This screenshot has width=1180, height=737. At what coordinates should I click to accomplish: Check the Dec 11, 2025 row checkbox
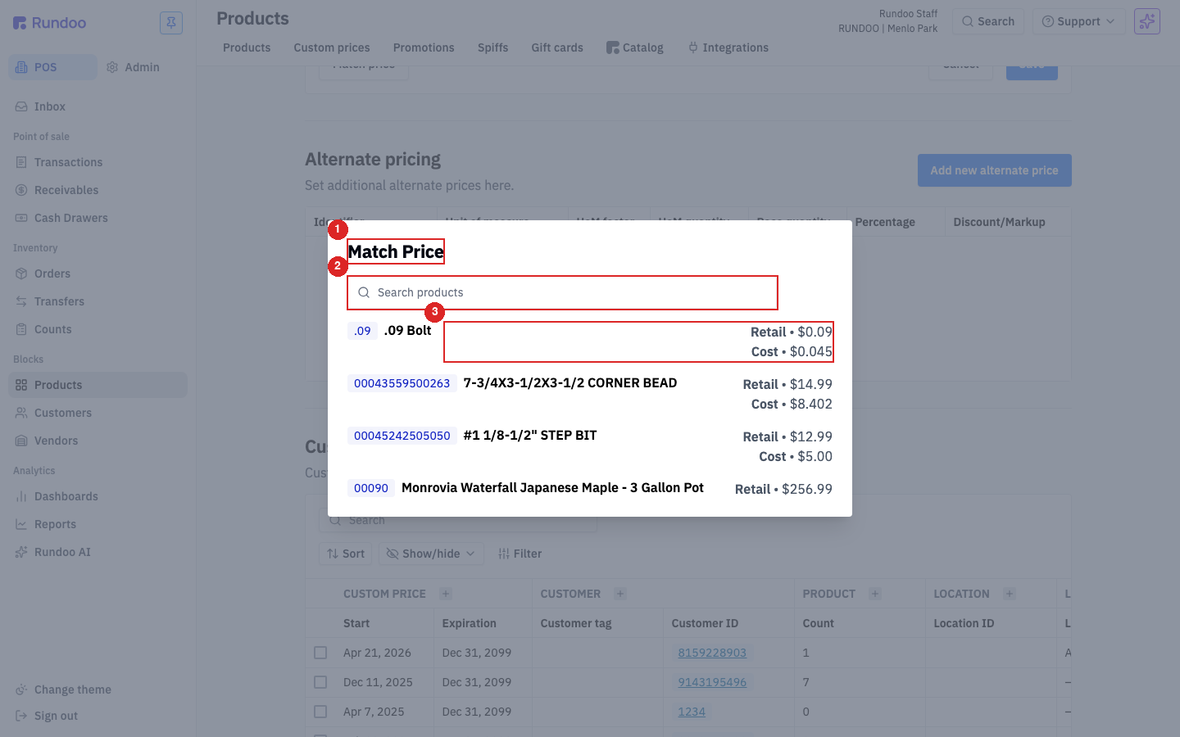pyautogui.click(x=320, y=682)
